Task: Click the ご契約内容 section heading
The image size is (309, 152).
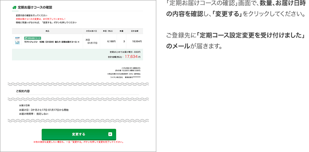Action: [23, 91]
